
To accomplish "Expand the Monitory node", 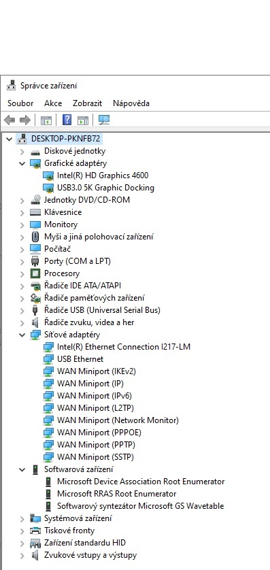I will point(22,224).
